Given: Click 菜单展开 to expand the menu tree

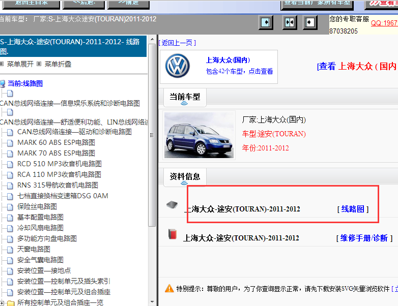Looking at the screenshot, I should (20, 64).
